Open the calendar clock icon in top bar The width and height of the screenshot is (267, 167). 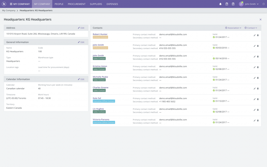click(227, 4)
